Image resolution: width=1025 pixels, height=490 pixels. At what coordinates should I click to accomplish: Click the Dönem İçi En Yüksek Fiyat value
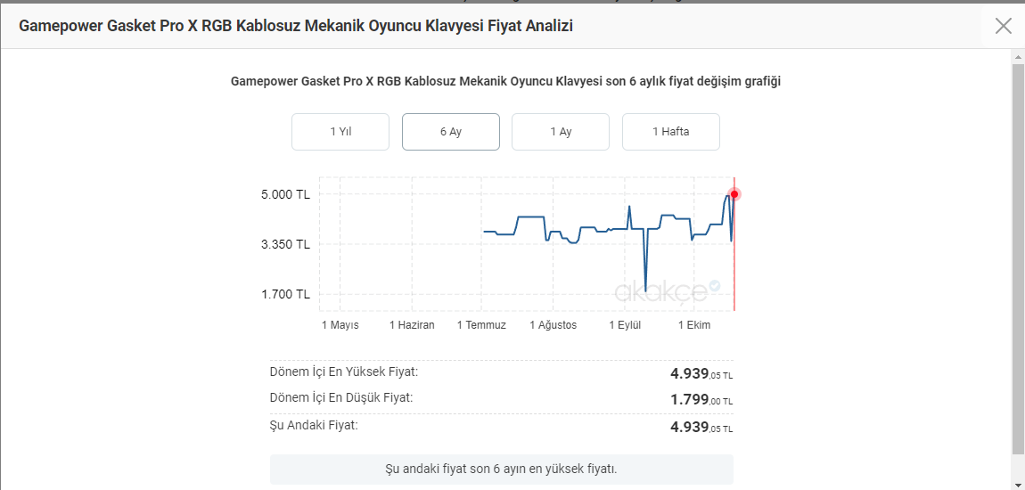[x=701, y=373]
